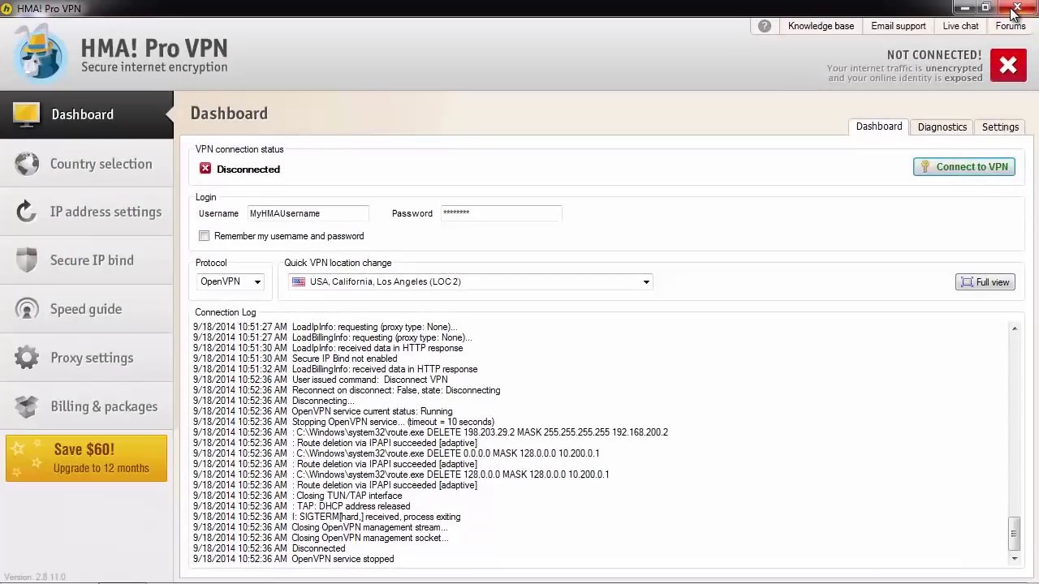1039x584 pixels.
Task: Click the Save $60 upgrade banner
Action: tap(86, 458)
